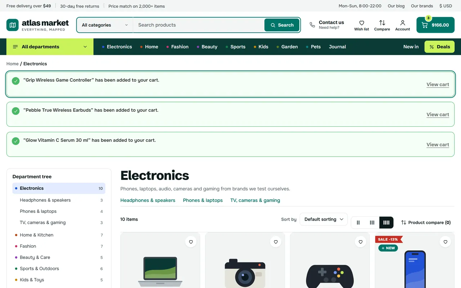Go to New in

pyautogui.click(x=411, y=47)
